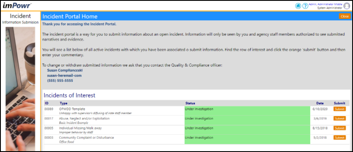
Task: Click the date 8/15/2018
Action: (320, 128)
